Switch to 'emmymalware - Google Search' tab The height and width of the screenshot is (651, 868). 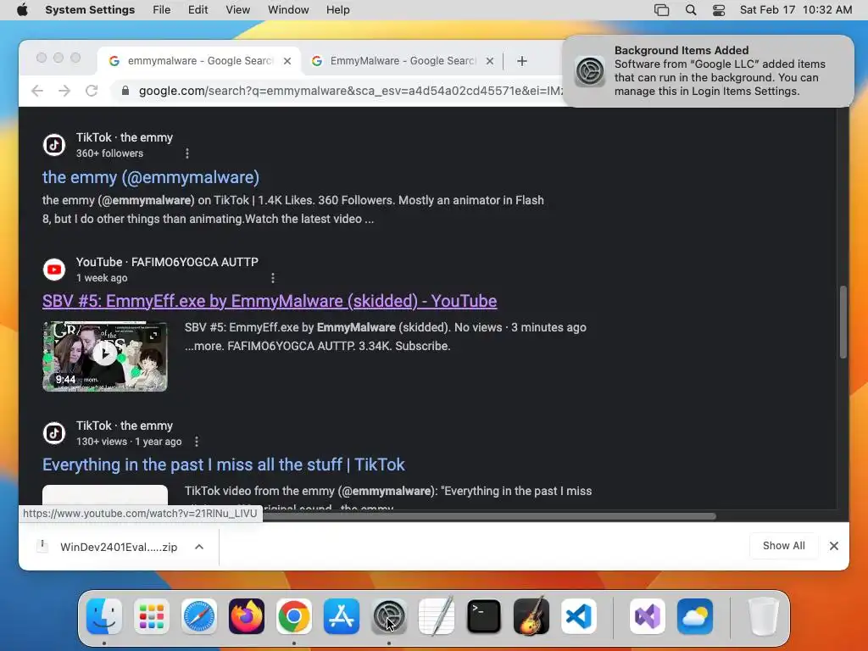[x=200, y=61]
